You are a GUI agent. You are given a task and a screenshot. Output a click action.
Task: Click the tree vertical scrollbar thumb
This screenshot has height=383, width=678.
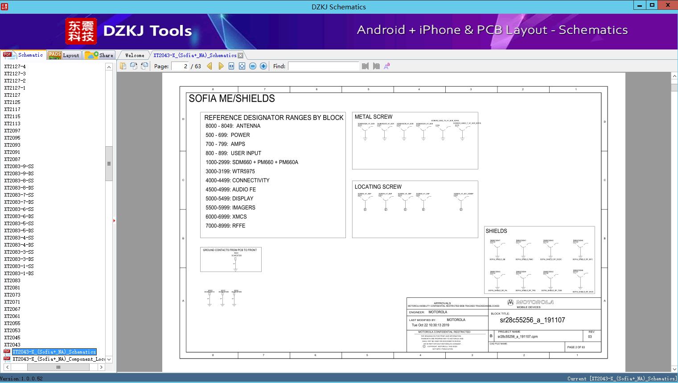[109, 164]
